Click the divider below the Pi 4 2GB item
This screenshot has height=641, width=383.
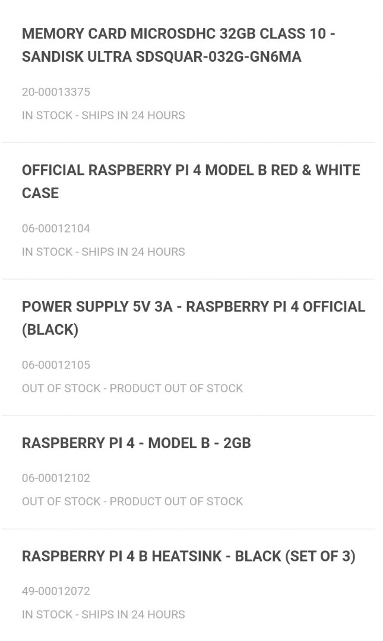(x=189, y=529)
